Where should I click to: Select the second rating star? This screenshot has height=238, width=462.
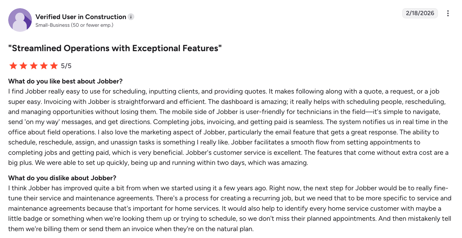(23, 66)
